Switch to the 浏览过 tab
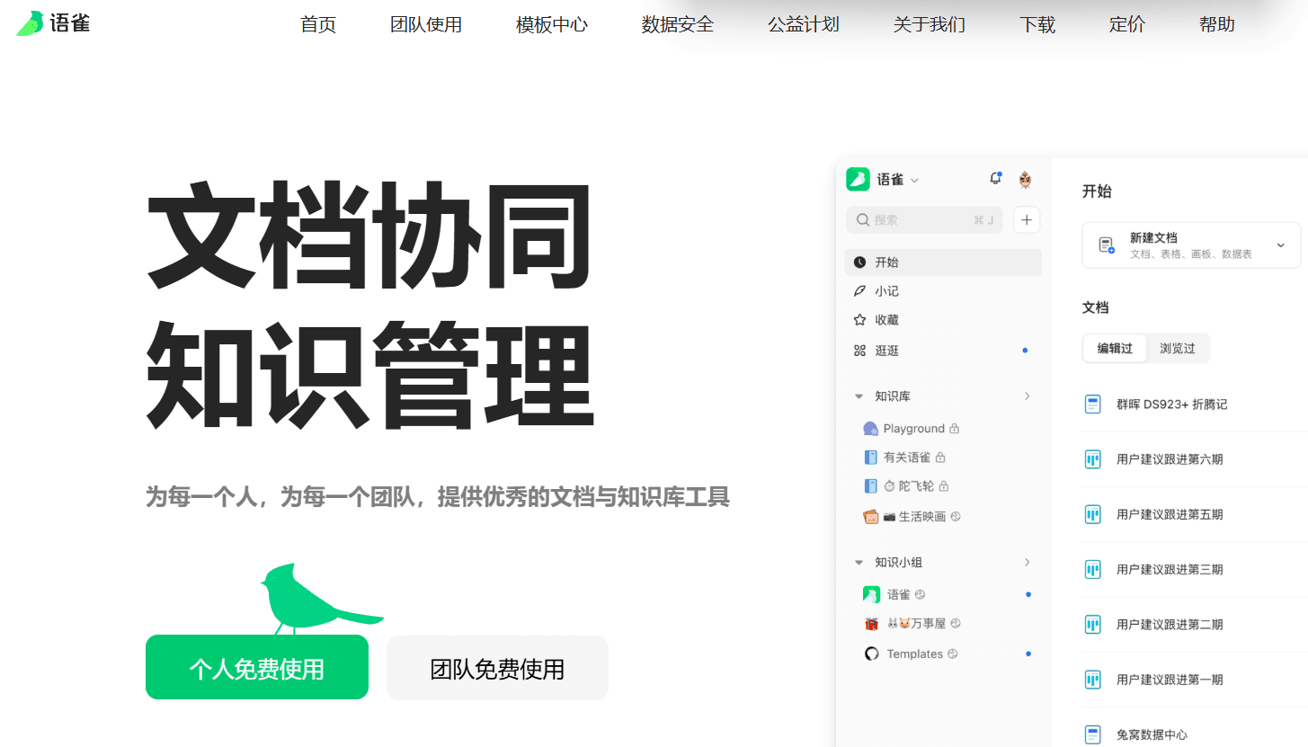The image size is (1308, 747). pyautogui.click(x=1178, y=349)
